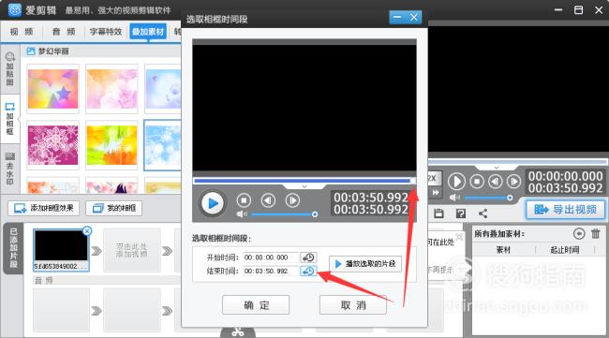The height and width of the screenshot is (338, 609).
Task: Play the selected segment
Action: point(365,264)
